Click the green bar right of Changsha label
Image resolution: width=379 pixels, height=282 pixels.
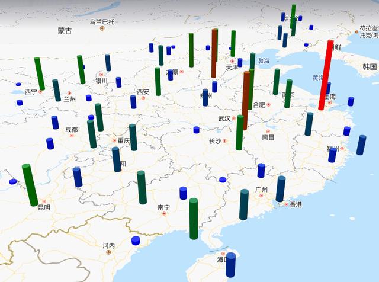[x=240, y=133]
